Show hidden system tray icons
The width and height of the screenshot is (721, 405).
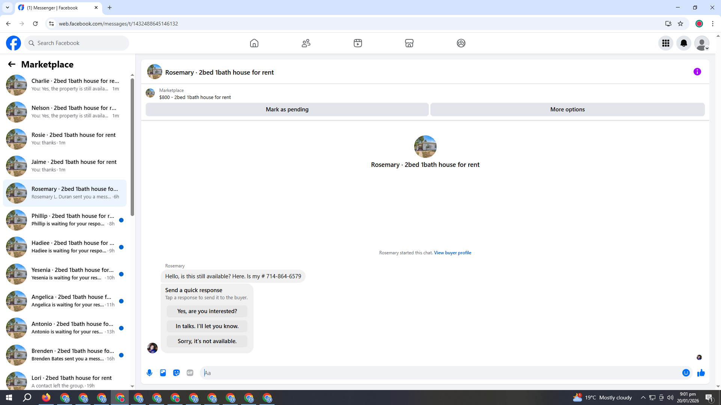click(643, 397)
